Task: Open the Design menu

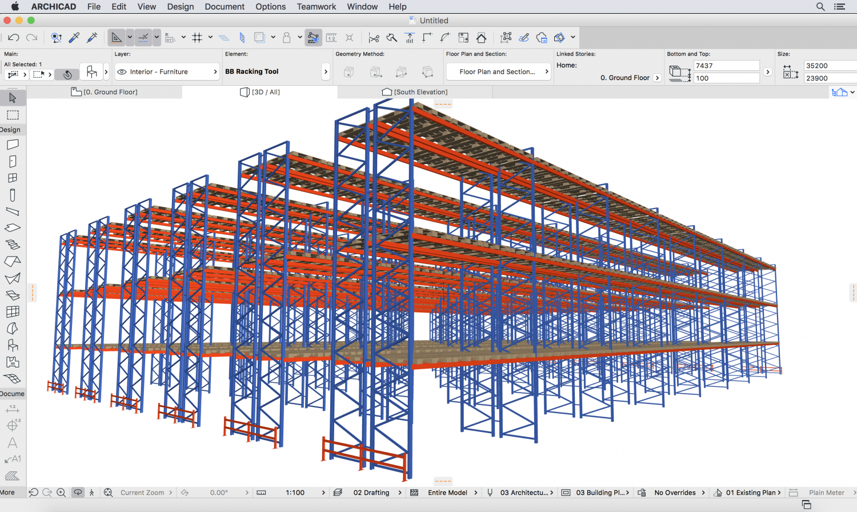Action: point(181,7)
